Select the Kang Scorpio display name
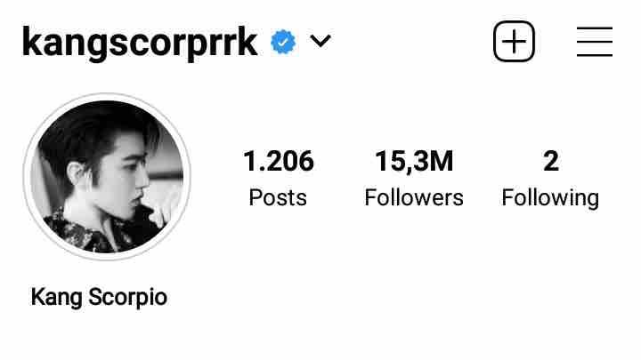Image resolution: width=641 pixels, height=360 pixels. (99, 297)
